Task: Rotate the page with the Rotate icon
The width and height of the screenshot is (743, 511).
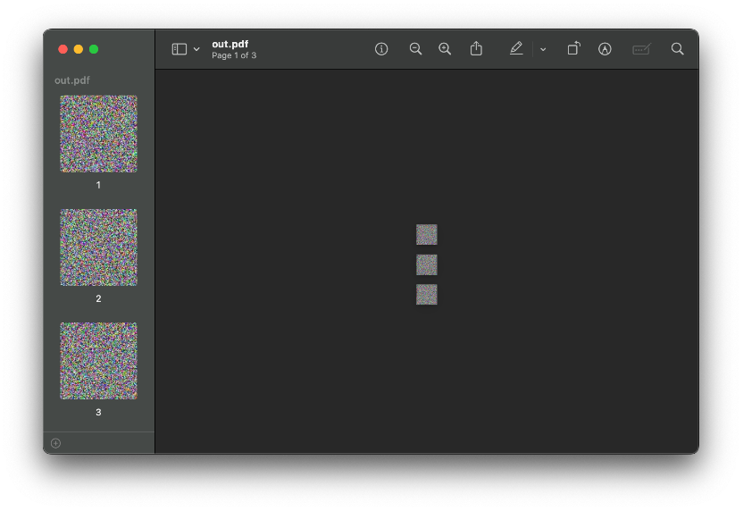Action: pyautogui.click(x=573, y=49)
